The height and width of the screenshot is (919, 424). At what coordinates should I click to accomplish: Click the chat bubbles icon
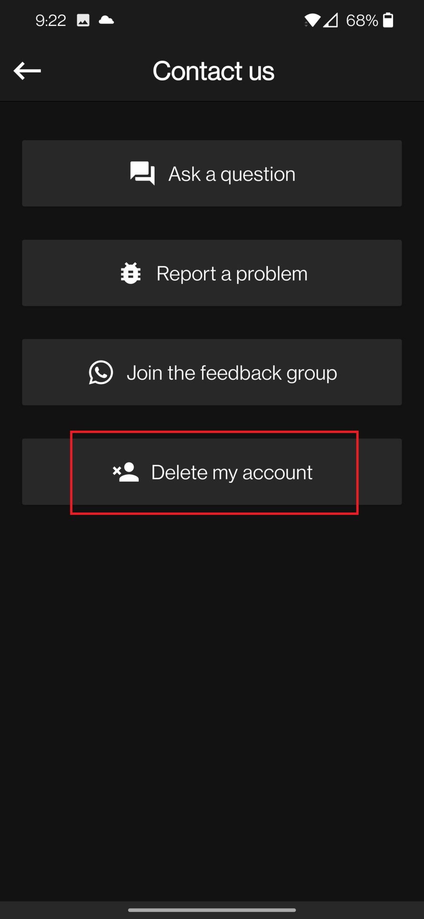(x=142, y=173)
